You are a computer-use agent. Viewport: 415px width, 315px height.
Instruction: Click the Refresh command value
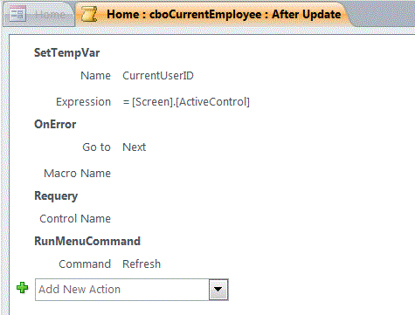click(142, 264)
